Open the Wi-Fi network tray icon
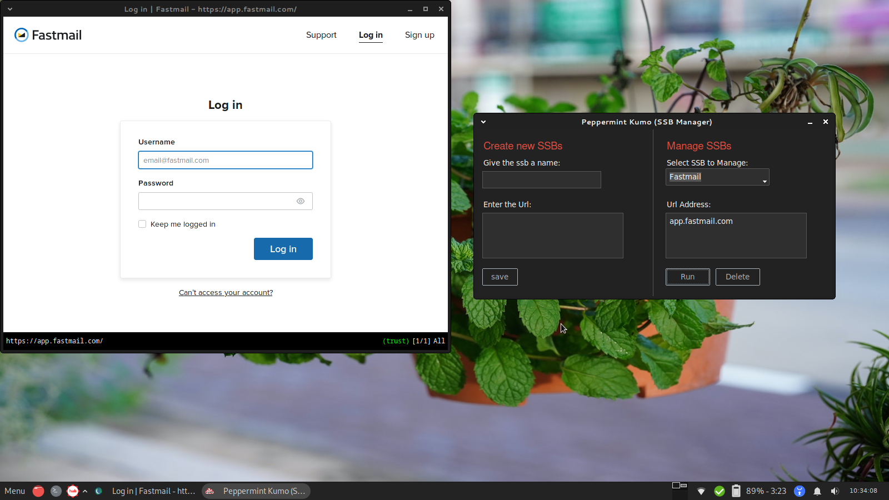The image size is (889, 500). tap(701, 491)
